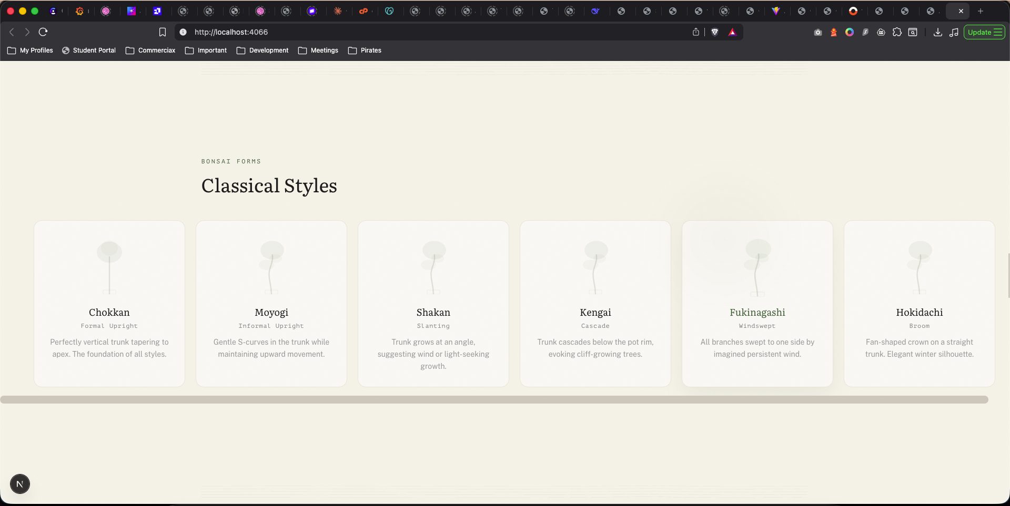1010x506 pixels.
Task: Click the camera screenshot extension icon
Action: coord(817,32)
